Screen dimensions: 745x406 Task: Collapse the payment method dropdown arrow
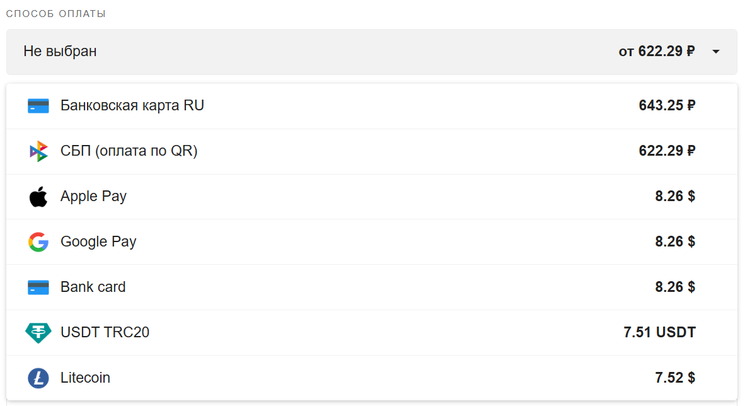point(715,51)
